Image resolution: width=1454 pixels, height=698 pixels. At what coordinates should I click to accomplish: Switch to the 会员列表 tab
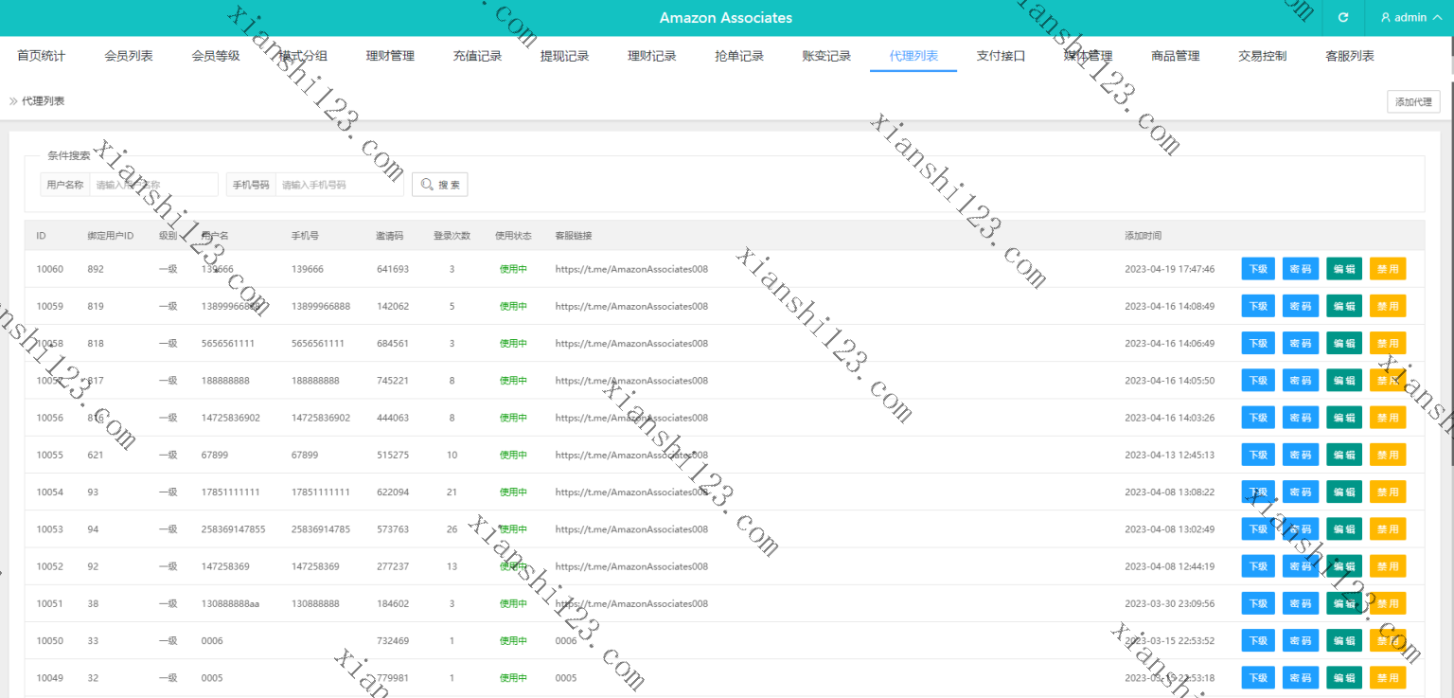[129, 56]
